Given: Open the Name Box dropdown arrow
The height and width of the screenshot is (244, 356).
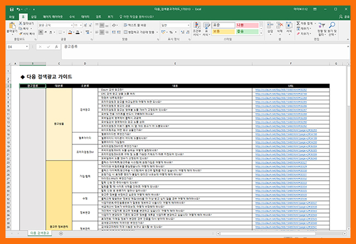Looking at the screenshot, I should coord(27,47).
